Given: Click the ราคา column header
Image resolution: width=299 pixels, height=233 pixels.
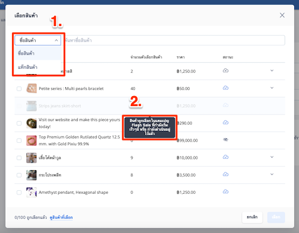Looking at the screenshot, I should pos(181,58).
